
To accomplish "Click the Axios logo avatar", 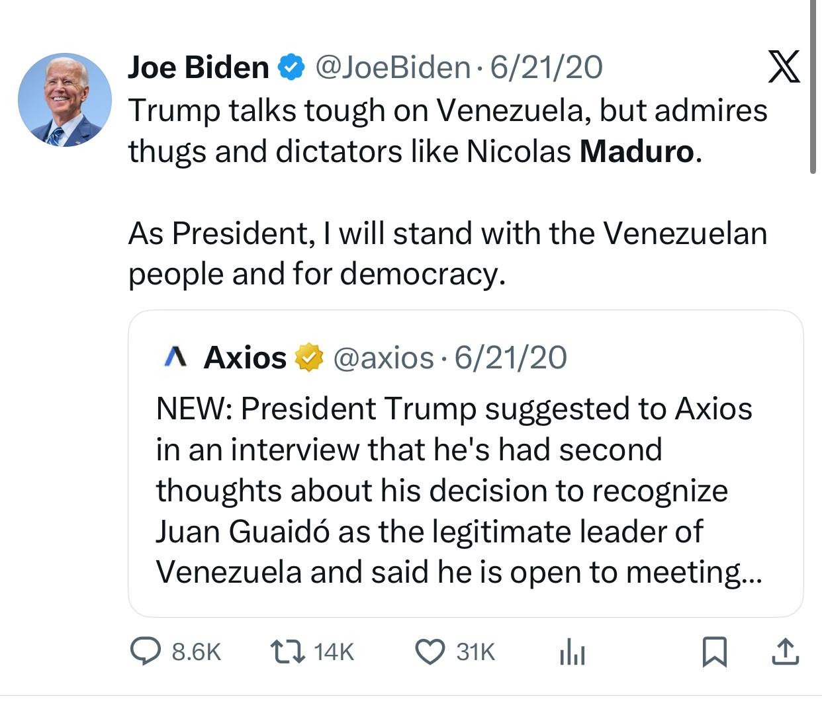I will point(175,358).
